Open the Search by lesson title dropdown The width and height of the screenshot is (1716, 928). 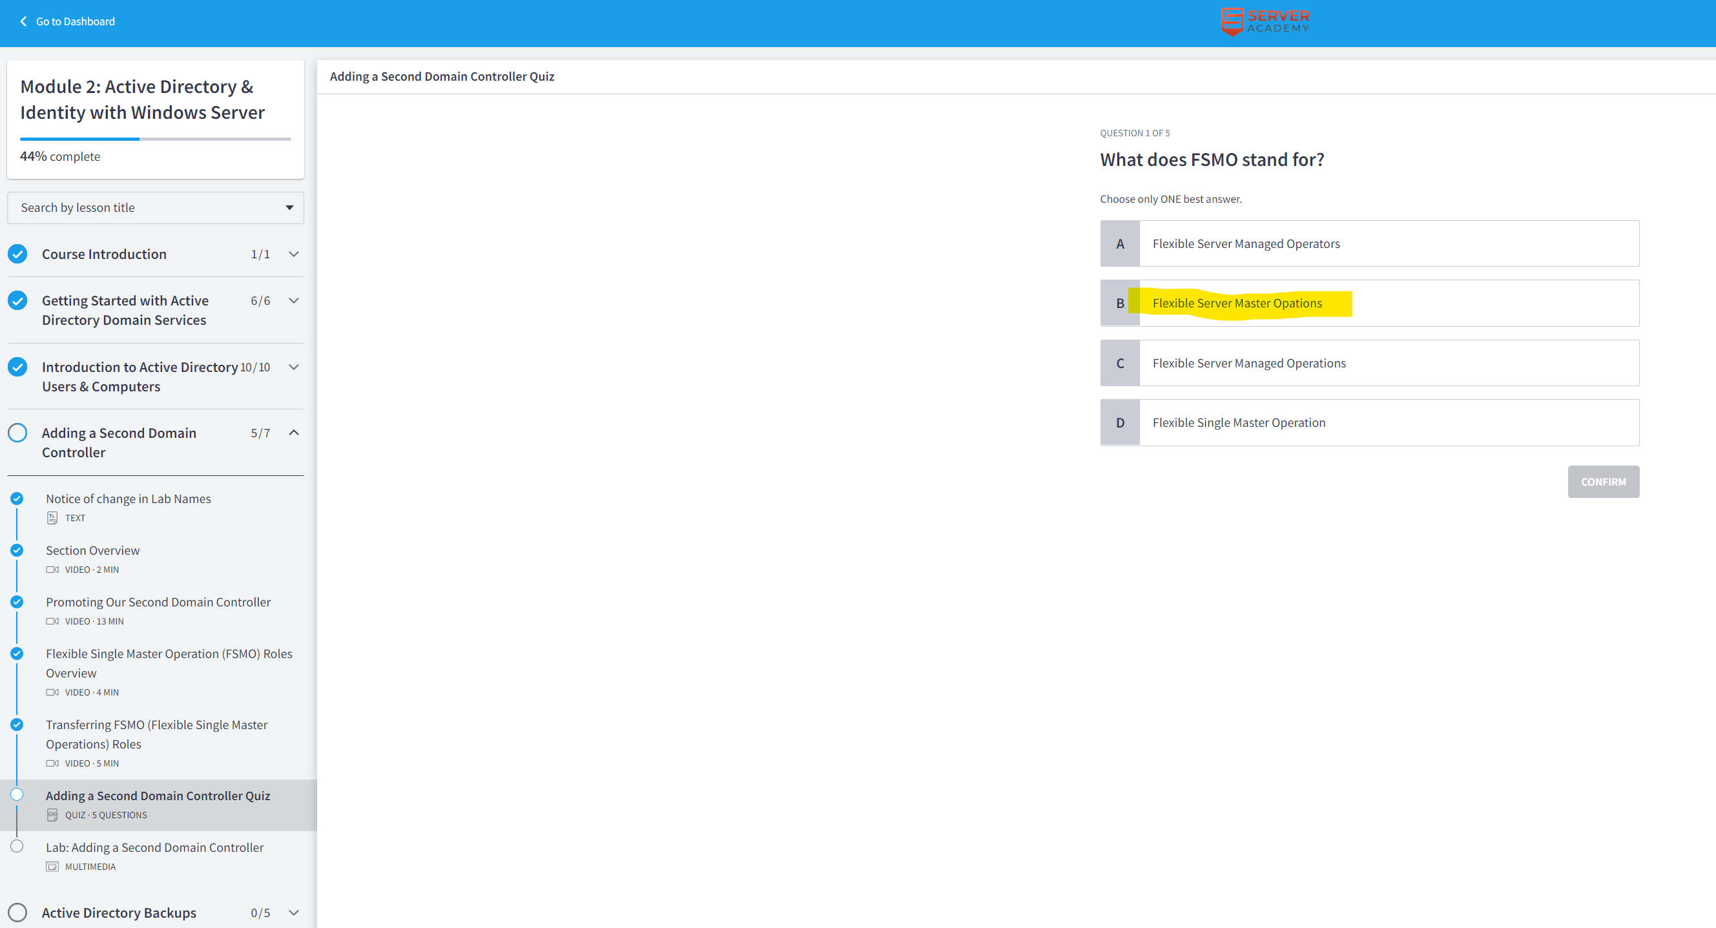(x=155, y=208)
